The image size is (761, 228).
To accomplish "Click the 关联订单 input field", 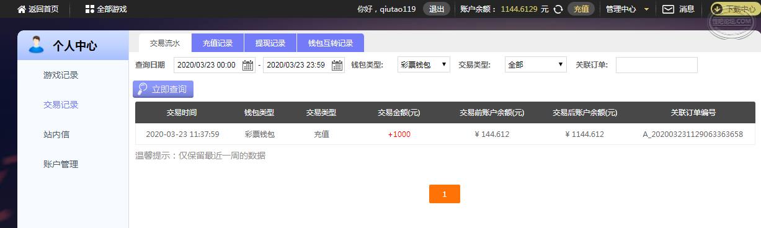I will click(657, 65).
